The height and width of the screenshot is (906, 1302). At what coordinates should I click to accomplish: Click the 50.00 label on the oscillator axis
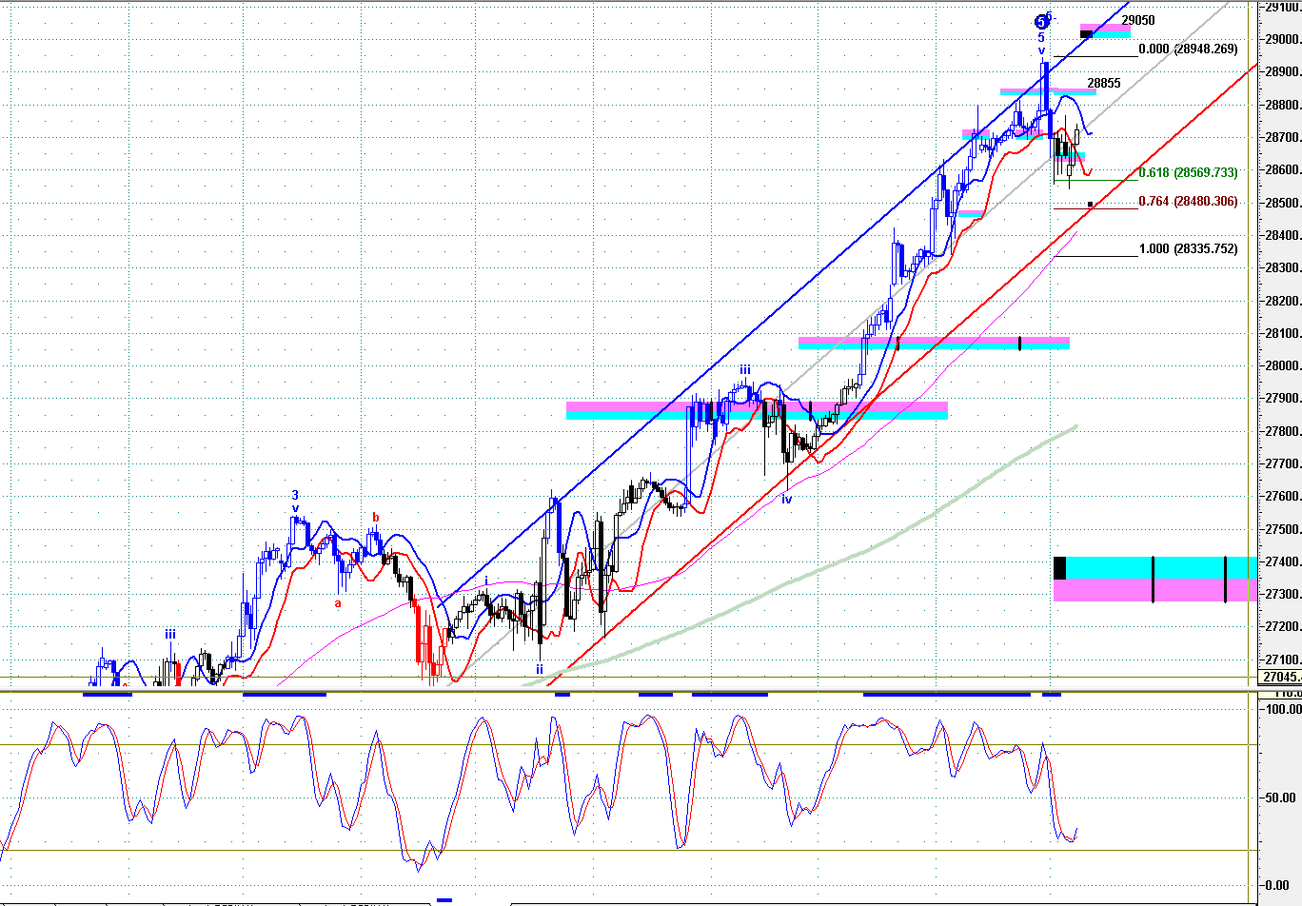(1279, 798)
